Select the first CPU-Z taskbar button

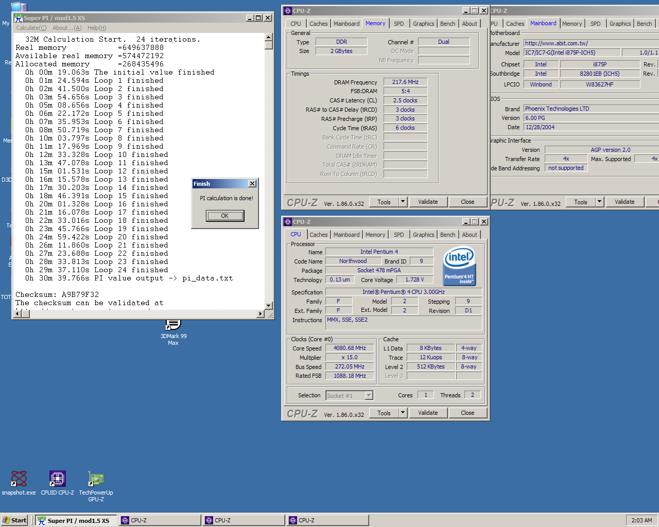pos(160,520)
